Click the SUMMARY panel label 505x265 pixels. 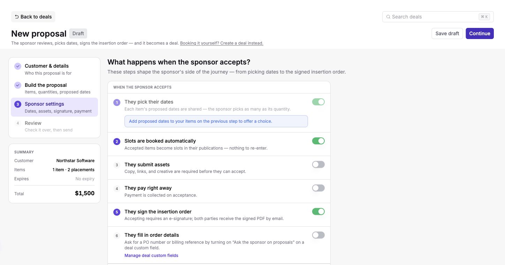[24, 152]
